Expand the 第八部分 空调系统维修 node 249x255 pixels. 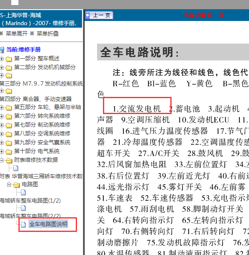tap(1, 134)
